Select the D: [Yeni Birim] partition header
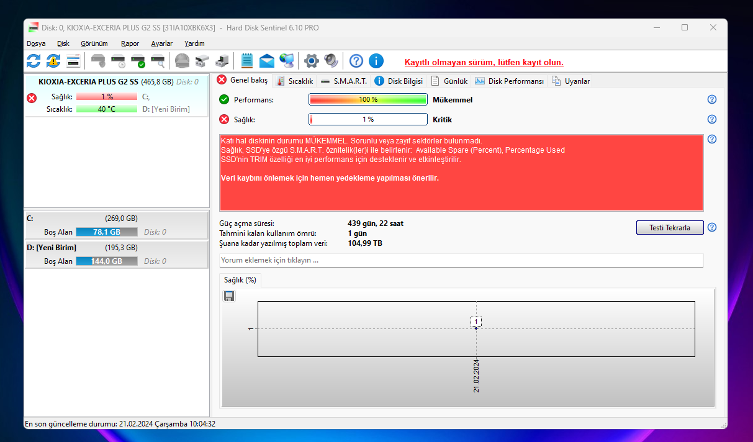Screen dimensions: 753x442 tap(117, 247)
